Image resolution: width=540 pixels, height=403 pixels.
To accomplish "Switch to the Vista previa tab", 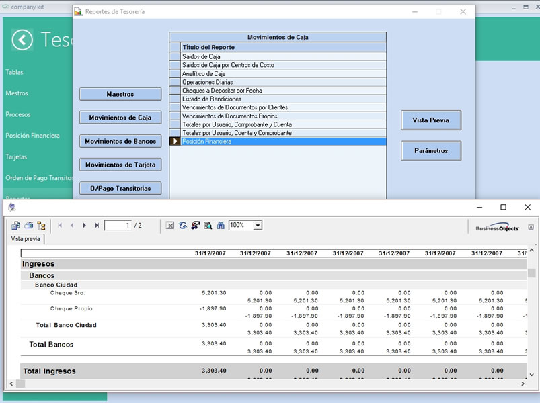I will (26, 239).
